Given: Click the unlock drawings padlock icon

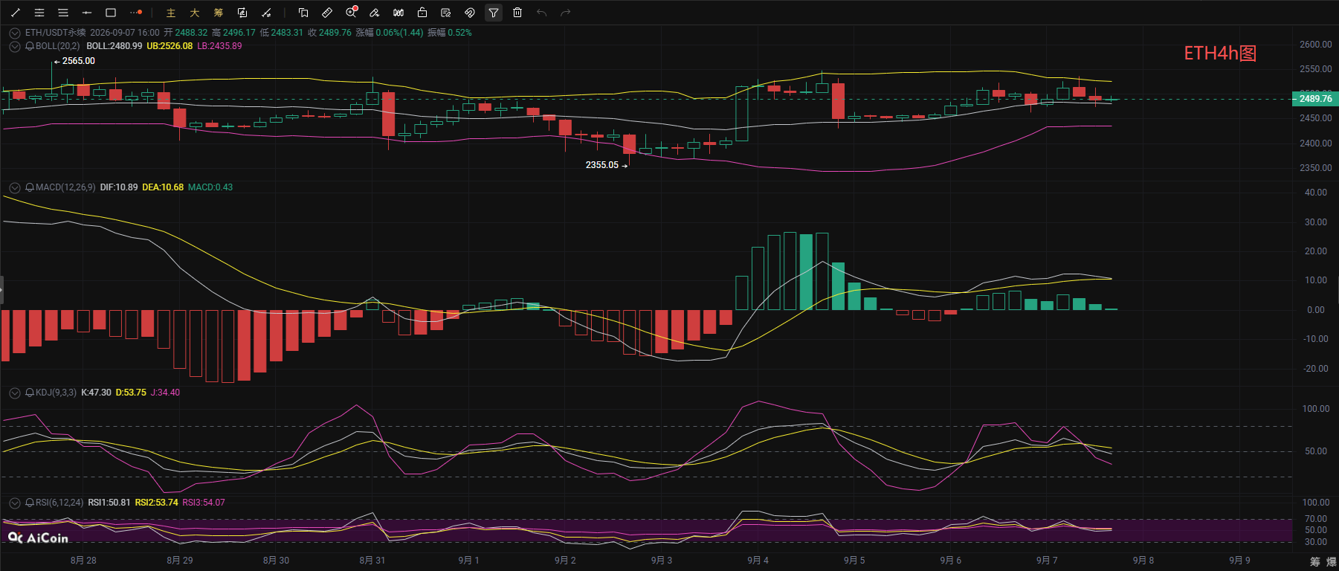Looking at the screenshot, I should click(x=422, y=13).
